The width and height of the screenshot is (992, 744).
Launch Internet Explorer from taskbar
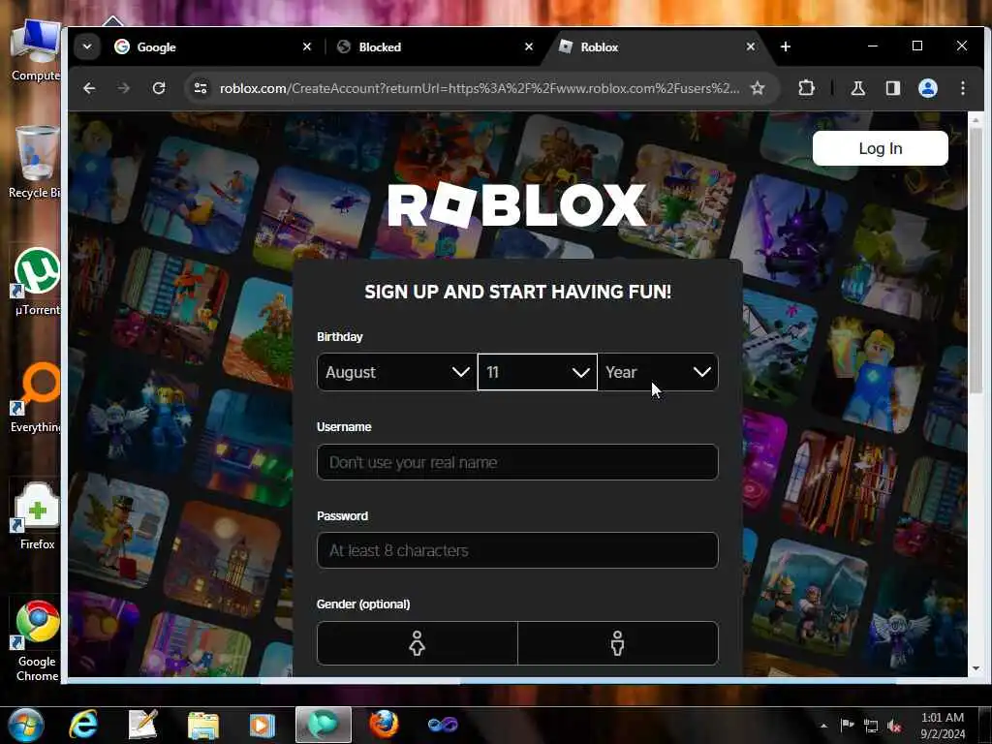tap(83, 725)
